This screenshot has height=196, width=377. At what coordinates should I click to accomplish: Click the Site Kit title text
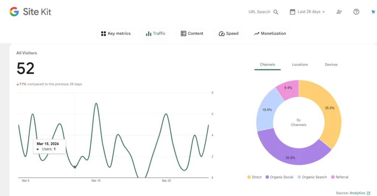(37, 12)
